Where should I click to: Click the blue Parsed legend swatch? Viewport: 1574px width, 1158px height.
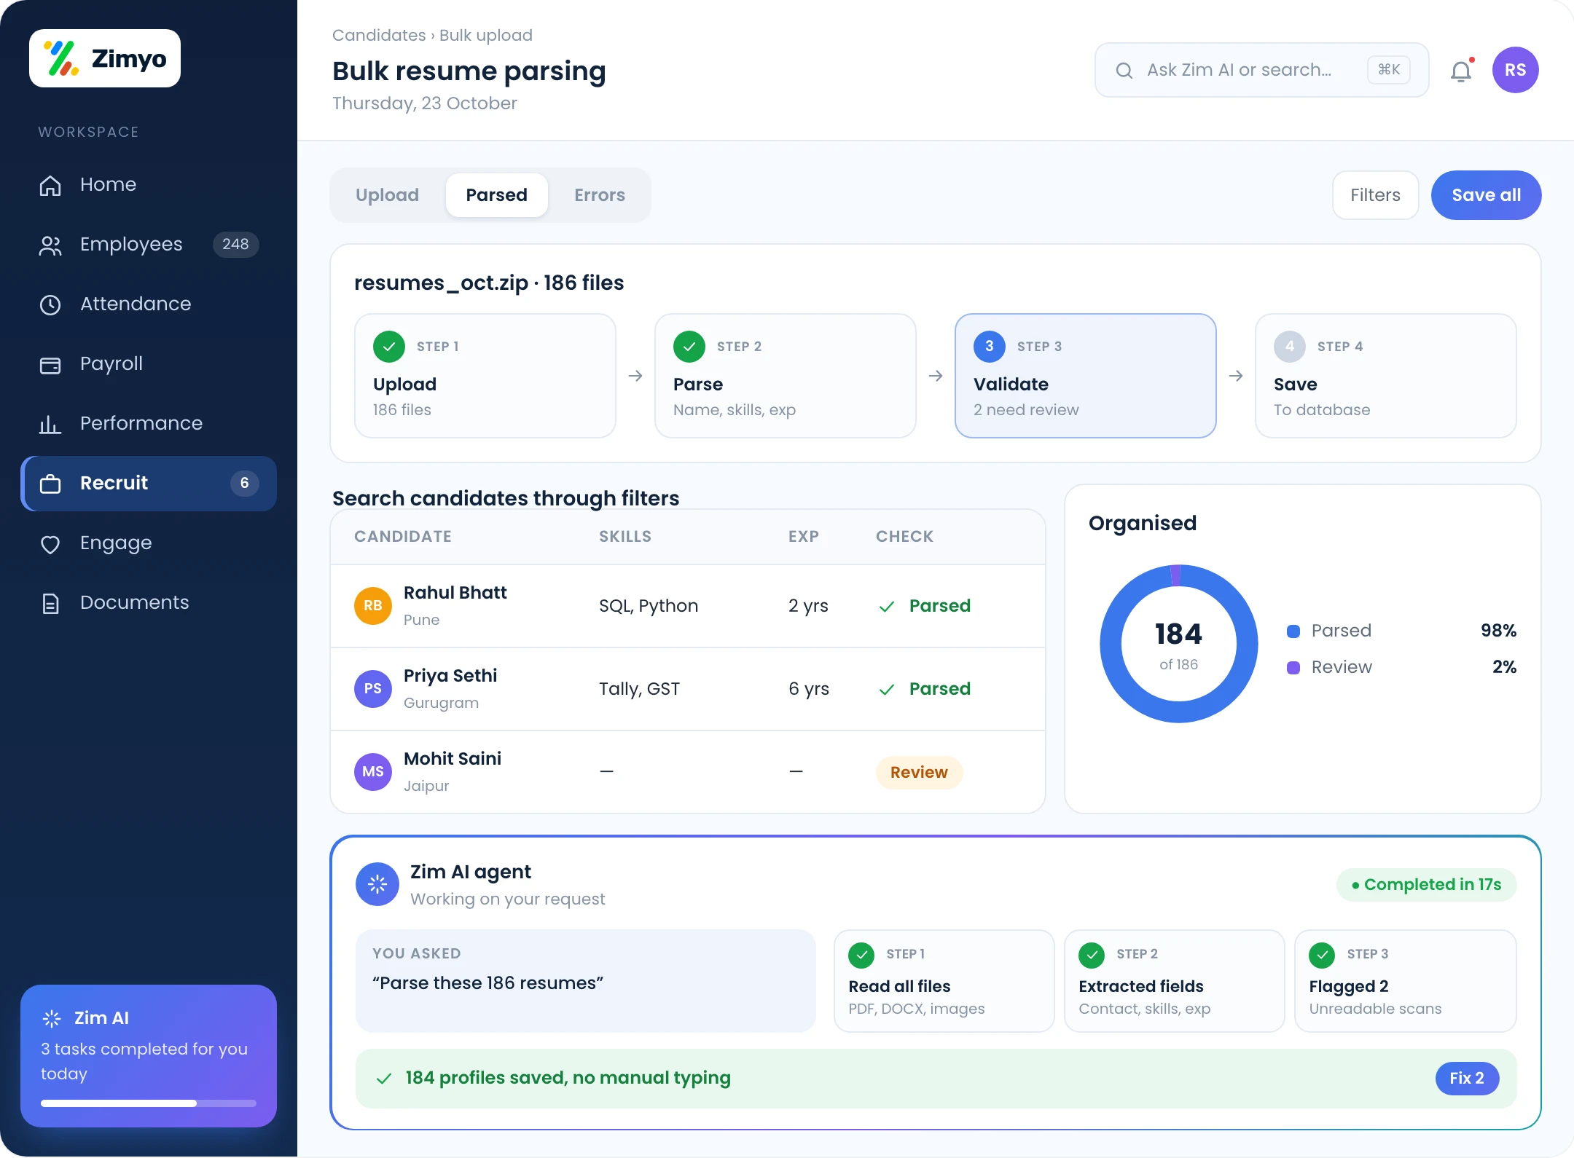[1293, 631]
